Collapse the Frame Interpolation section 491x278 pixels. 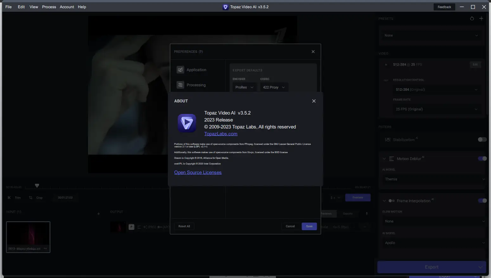(384, 201)
